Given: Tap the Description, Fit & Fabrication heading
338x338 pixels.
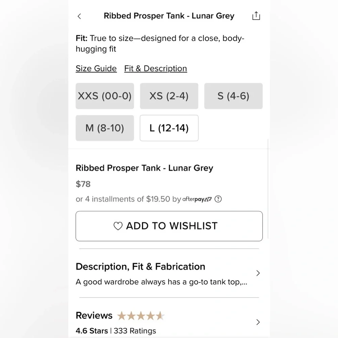Looking at the screenshot, I should [x=140, y=267].
